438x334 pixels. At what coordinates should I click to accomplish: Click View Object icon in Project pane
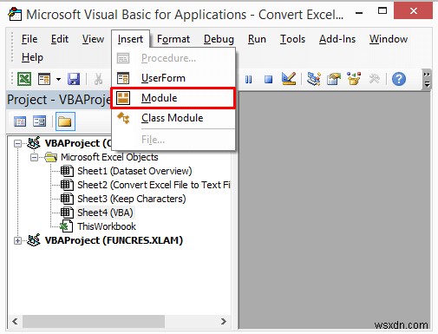[x=39, y=121]
